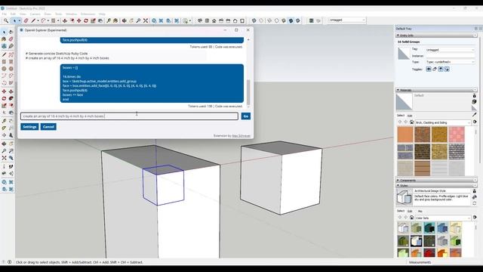Screen dimensions: 483x272
Task: Select the Zoom magnifier tool in top toolbar
Action: coord(6,20)
